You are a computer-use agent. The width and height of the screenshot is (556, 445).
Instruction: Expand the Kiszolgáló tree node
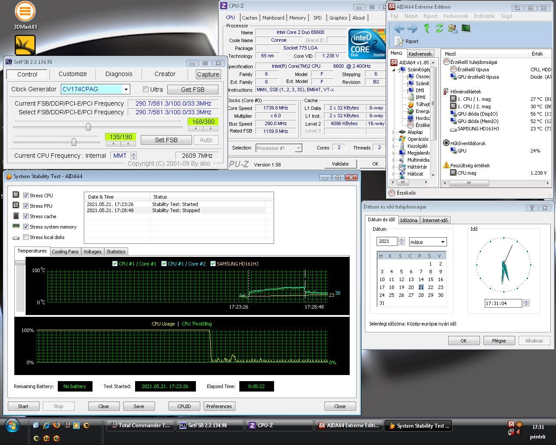[394, 146]
